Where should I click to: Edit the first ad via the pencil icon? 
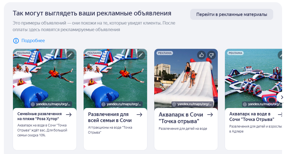(70, 55)
